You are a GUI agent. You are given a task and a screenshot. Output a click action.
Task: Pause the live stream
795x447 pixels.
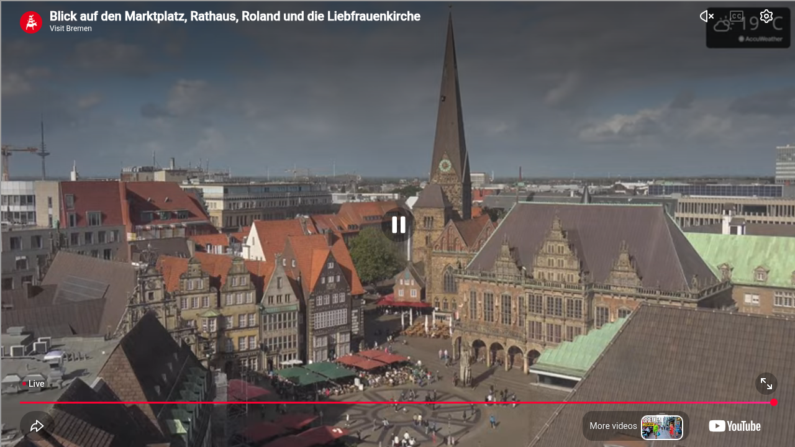click(398, 225)
